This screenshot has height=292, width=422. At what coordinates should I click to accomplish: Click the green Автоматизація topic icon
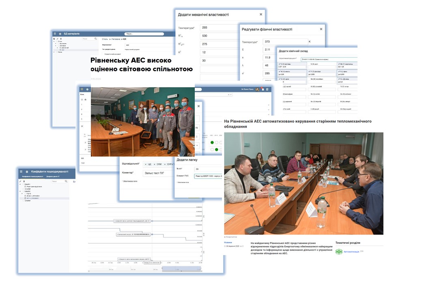pyautogui.click(x=338, y=252)
